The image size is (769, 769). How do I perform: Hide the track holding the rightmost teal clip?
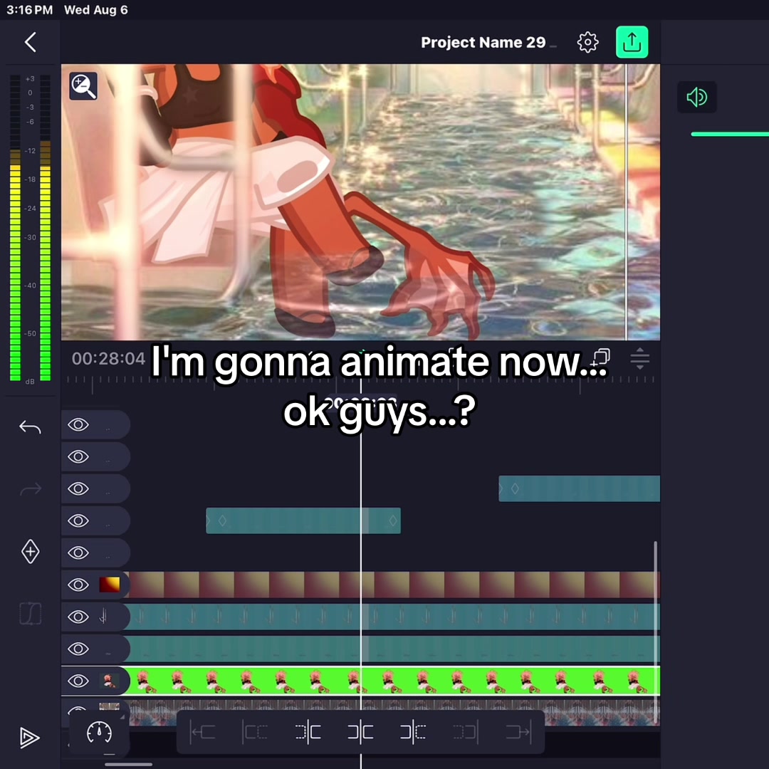click(x=78, y=488)
